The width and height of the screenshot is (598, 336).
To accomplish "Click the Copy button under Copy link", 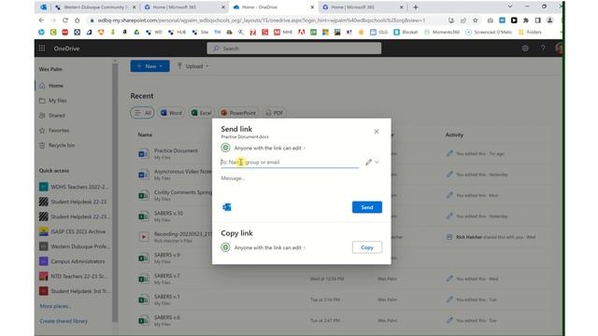I will (x=367, y=247).
